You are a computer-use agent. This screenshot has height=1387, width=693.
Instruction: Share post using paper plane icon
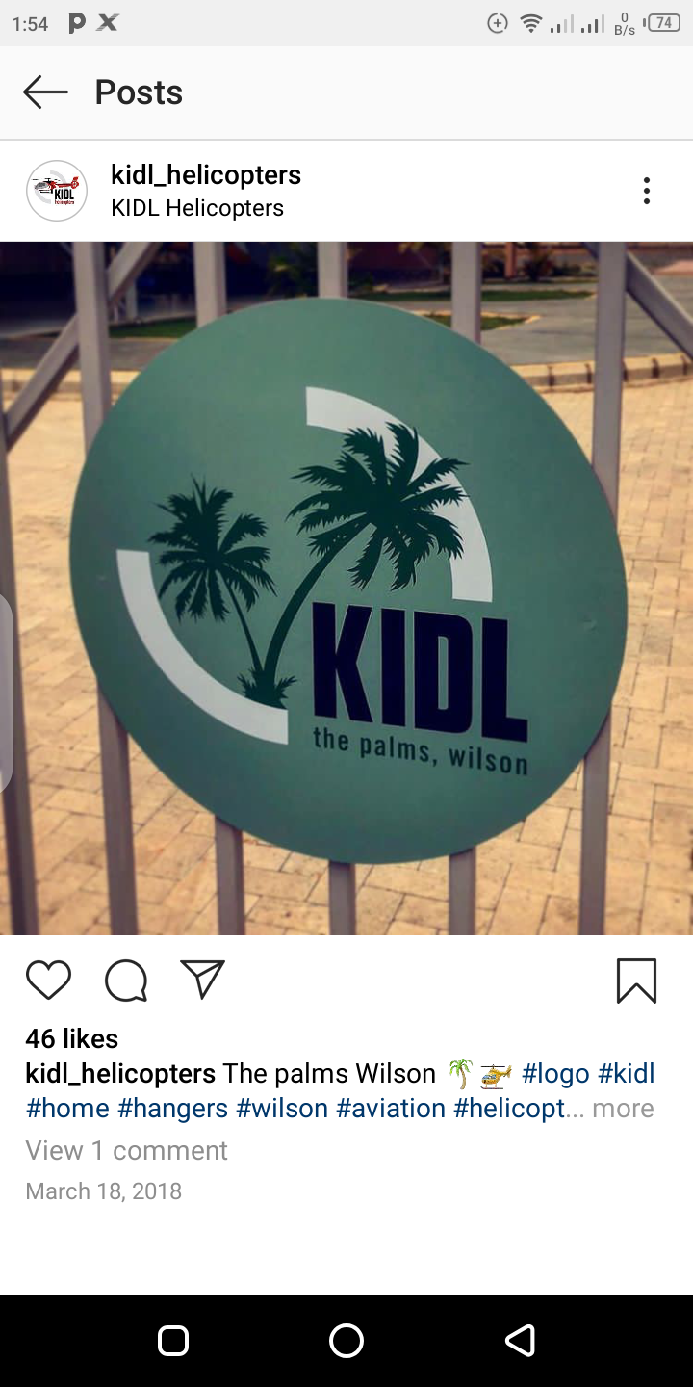click(x=203, y=980)
